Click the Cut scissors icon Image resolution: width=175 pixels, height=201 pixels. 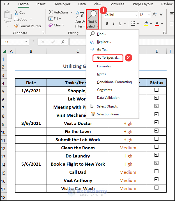(x=16, y=13)
